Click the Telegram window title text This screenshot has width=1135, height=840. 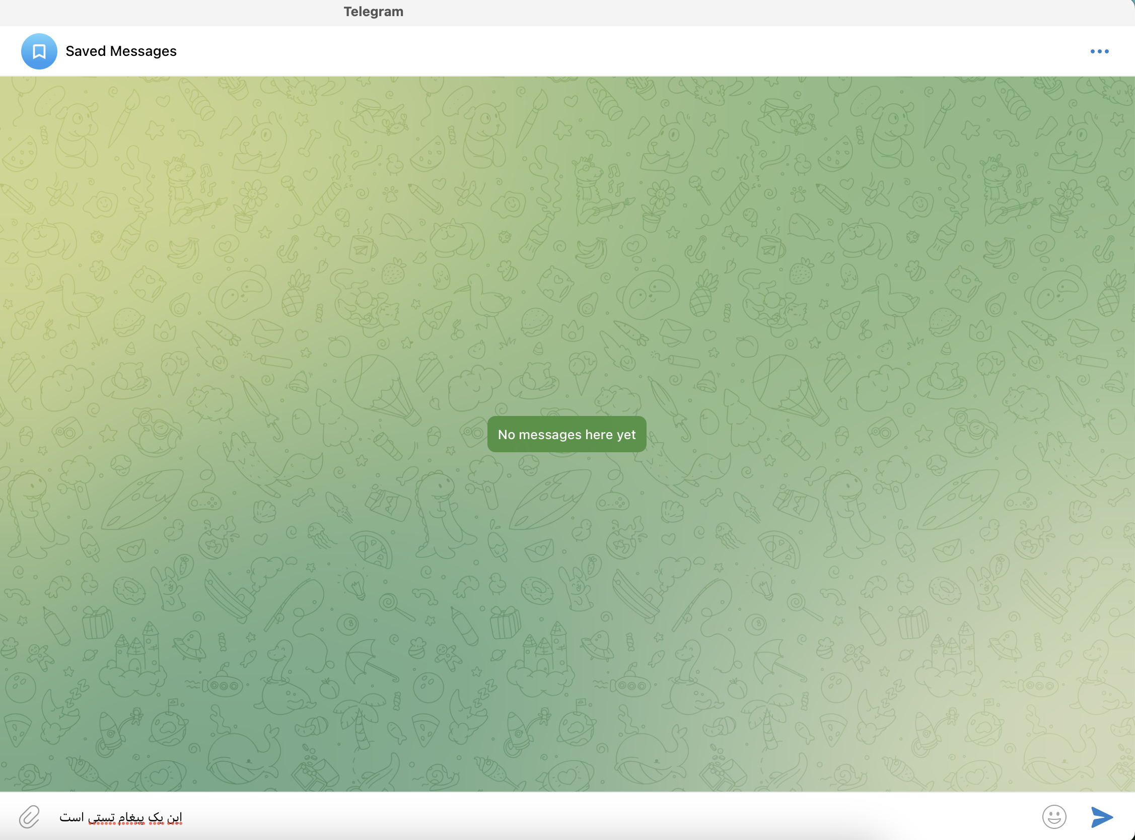coord(373,12)
